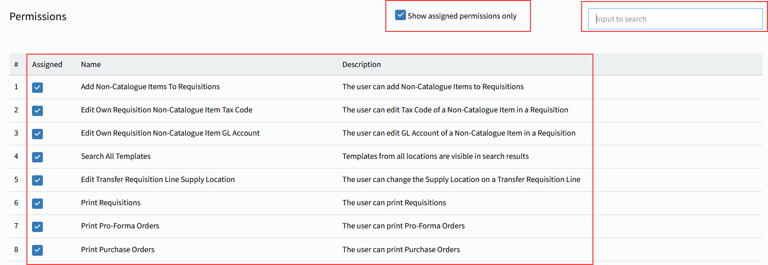Viewport: 768px width, 265px height.
Task: Click the Assigned column header
Action: 47,64
